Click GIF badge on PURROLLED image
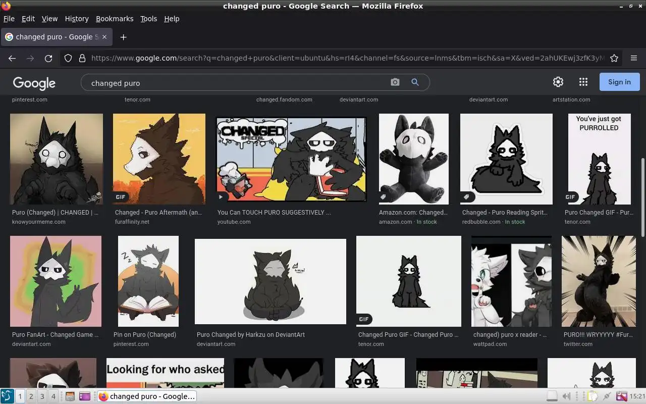Viewport: 646px width, 404px height. click(571, 197)
